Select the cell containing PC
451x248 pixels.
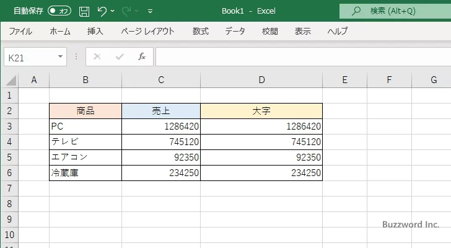(x=85, y=126)
